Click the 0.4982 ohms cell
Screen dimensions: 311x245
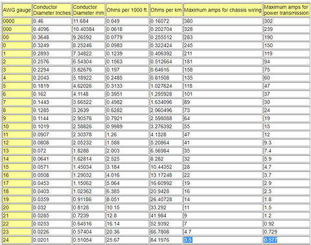click(127, 102)
